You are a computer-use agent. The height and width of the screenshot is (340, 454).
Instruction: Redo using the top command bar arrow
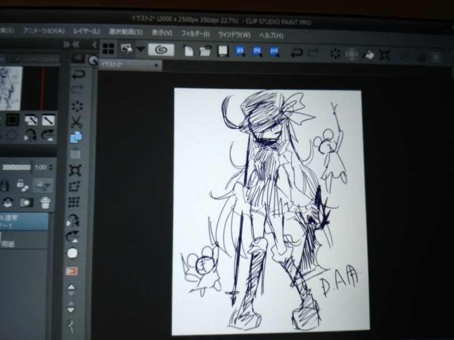click(314, 53)
